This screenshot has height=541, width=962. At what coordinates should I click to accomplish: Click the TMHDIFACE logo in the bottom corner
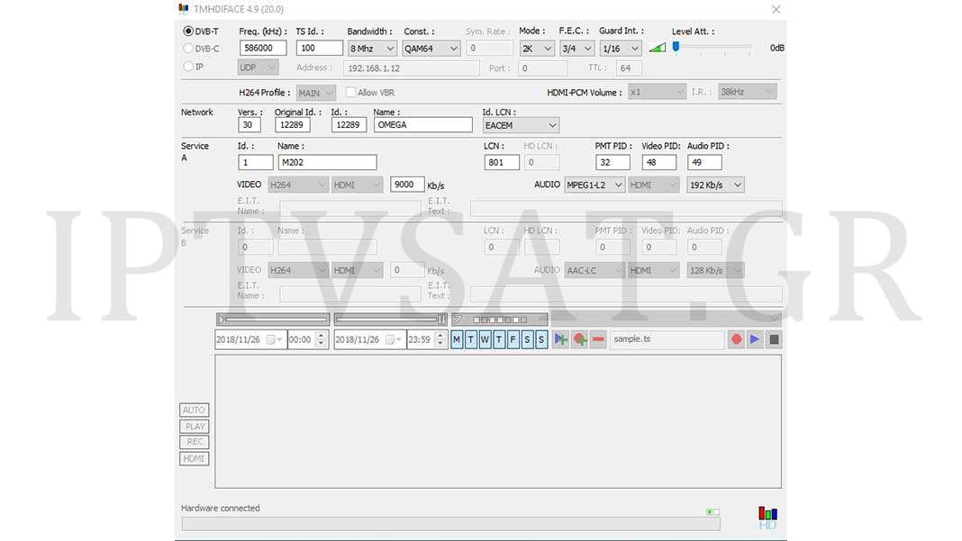[767, 518]
